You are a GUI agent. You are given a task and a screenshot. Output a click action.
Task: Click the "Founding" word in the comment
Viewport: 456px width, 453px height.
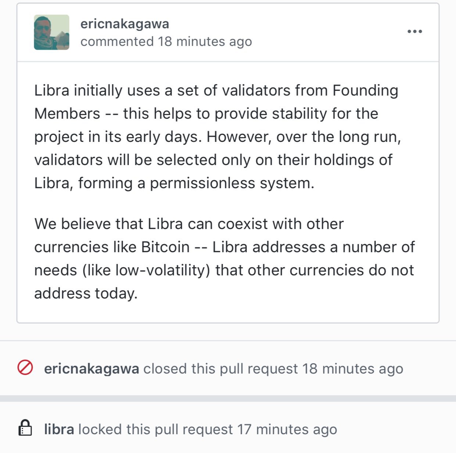(365, 90)
